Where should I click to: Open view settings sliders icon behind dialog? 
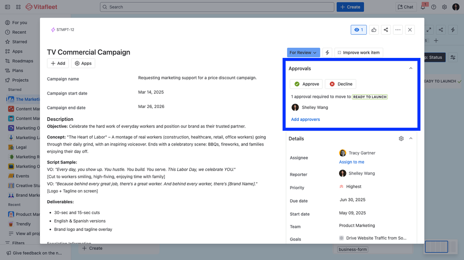click(x=453, y=57)
